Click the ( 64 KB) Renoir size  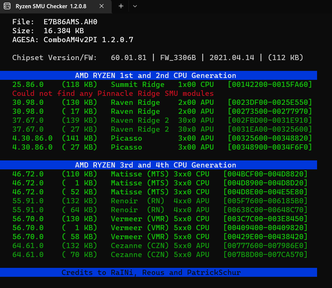point(80,210)
